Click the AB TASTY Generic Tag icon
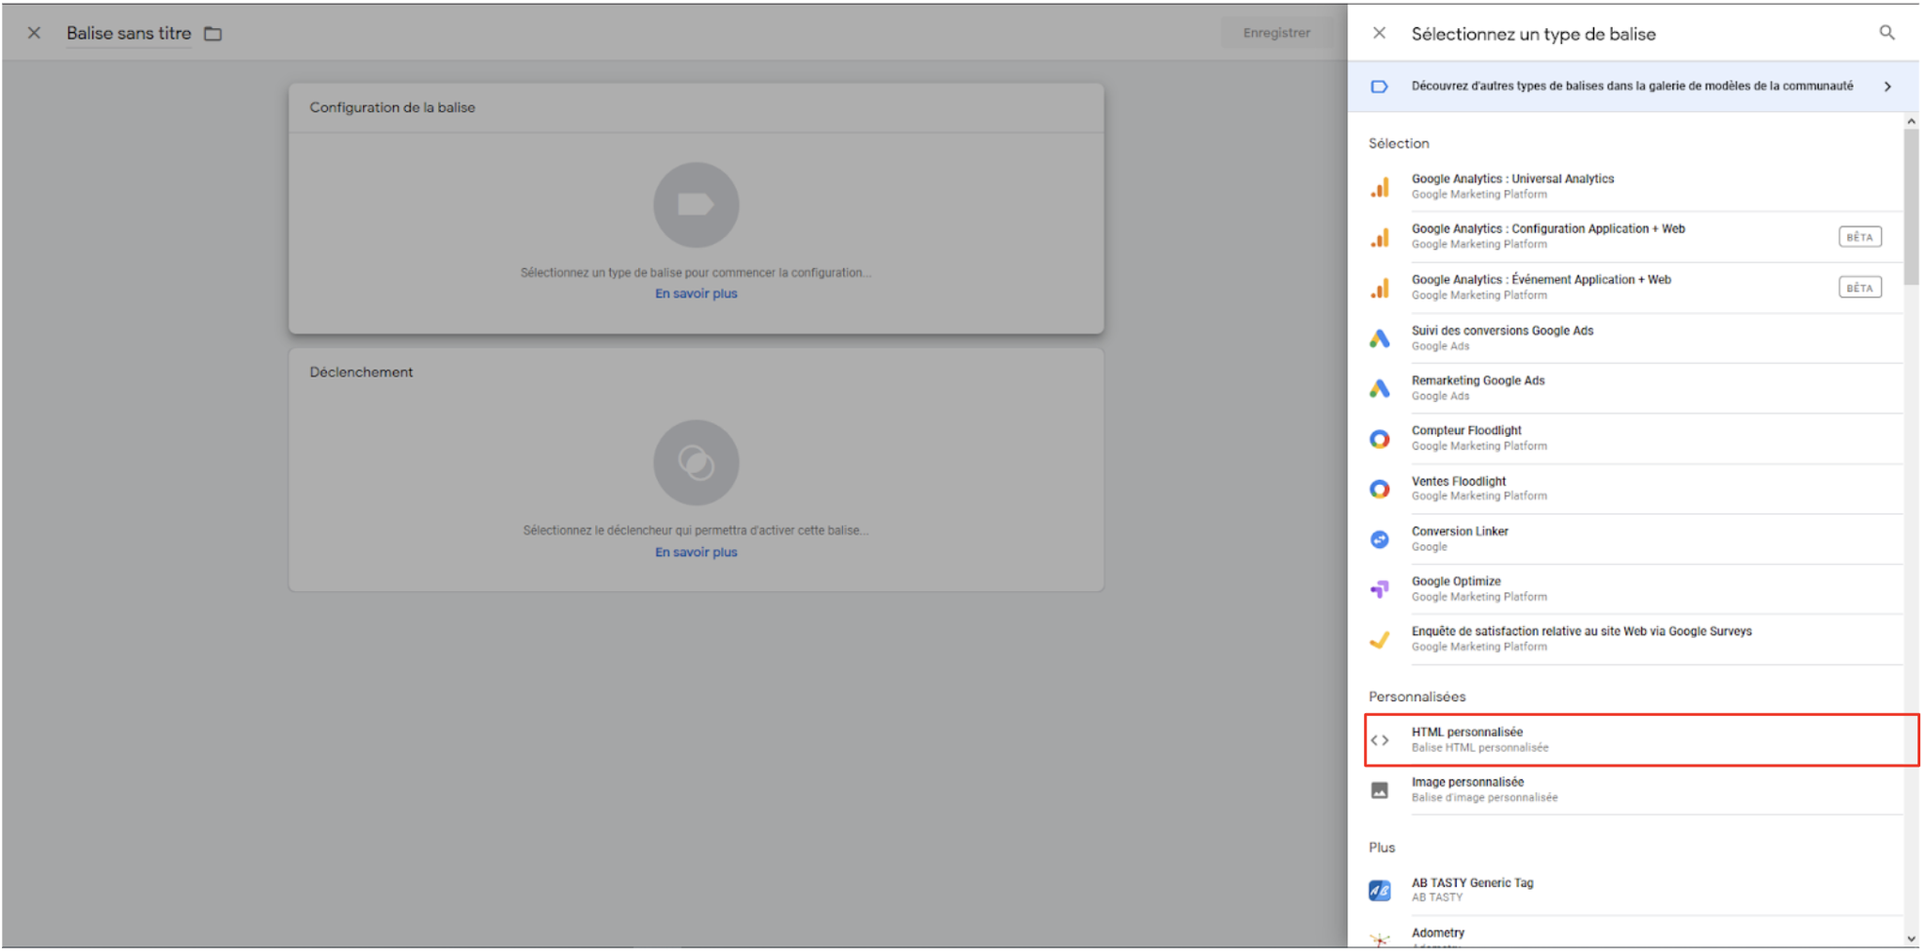Image resolution: width=1925 pixels, height=951 pixels. (1379, 890)
